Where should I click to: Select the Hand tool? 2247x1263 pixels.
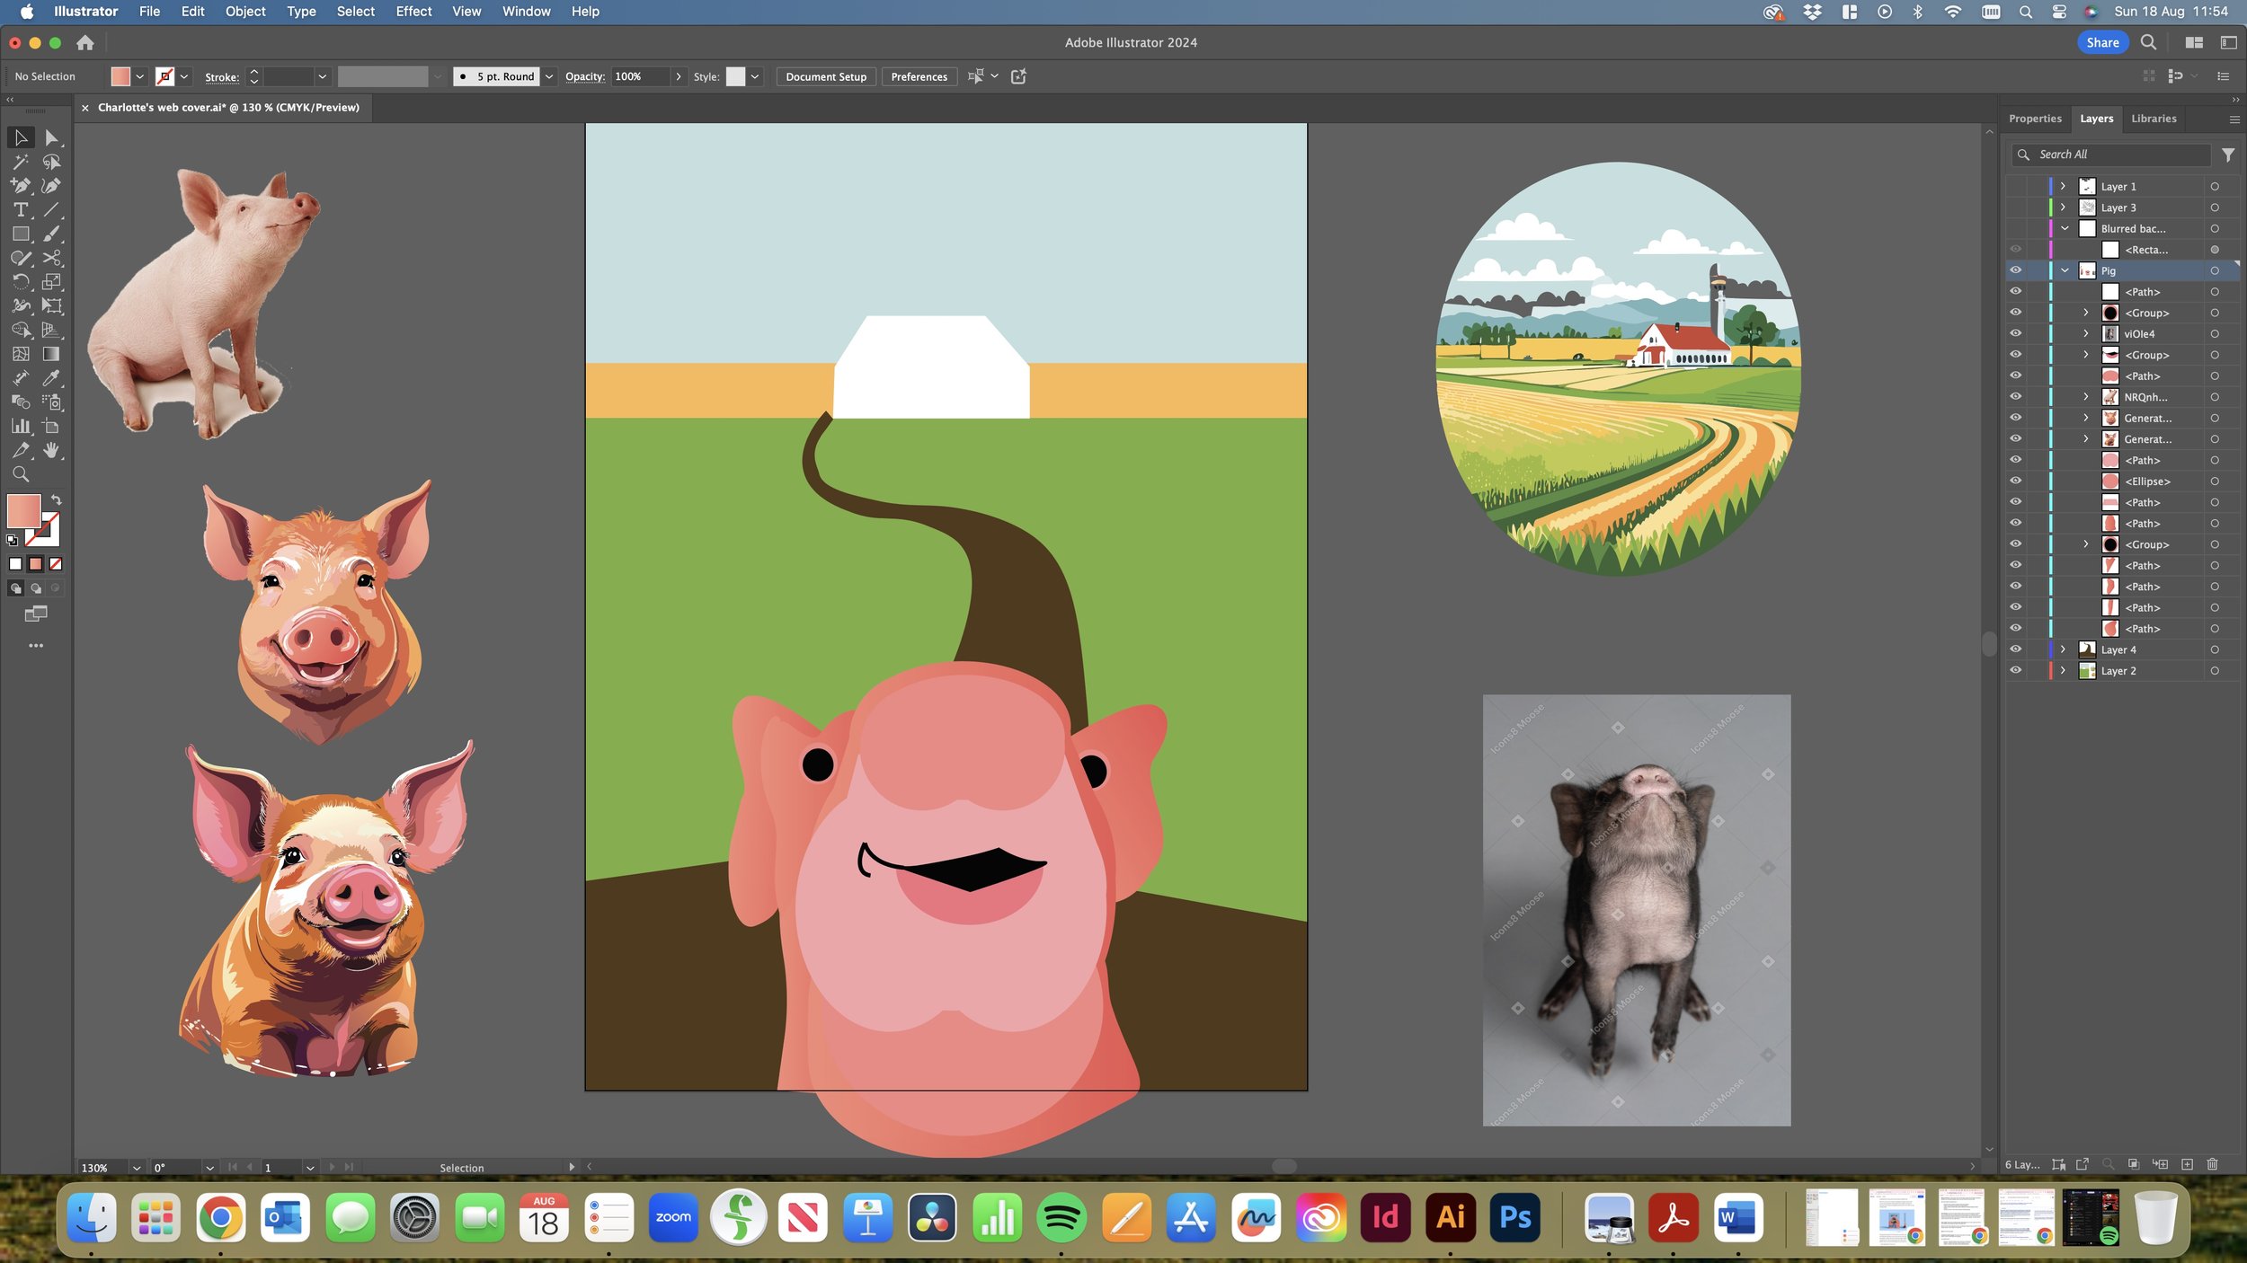51,450
